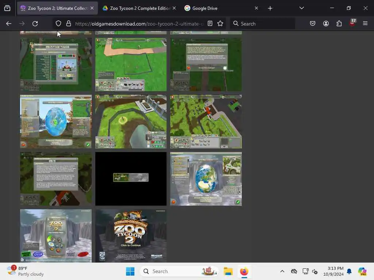374x280 pixels.
Task: Close the Zoo Tycoon 2 Ultimate Collection tab
Action: (92, 8)
